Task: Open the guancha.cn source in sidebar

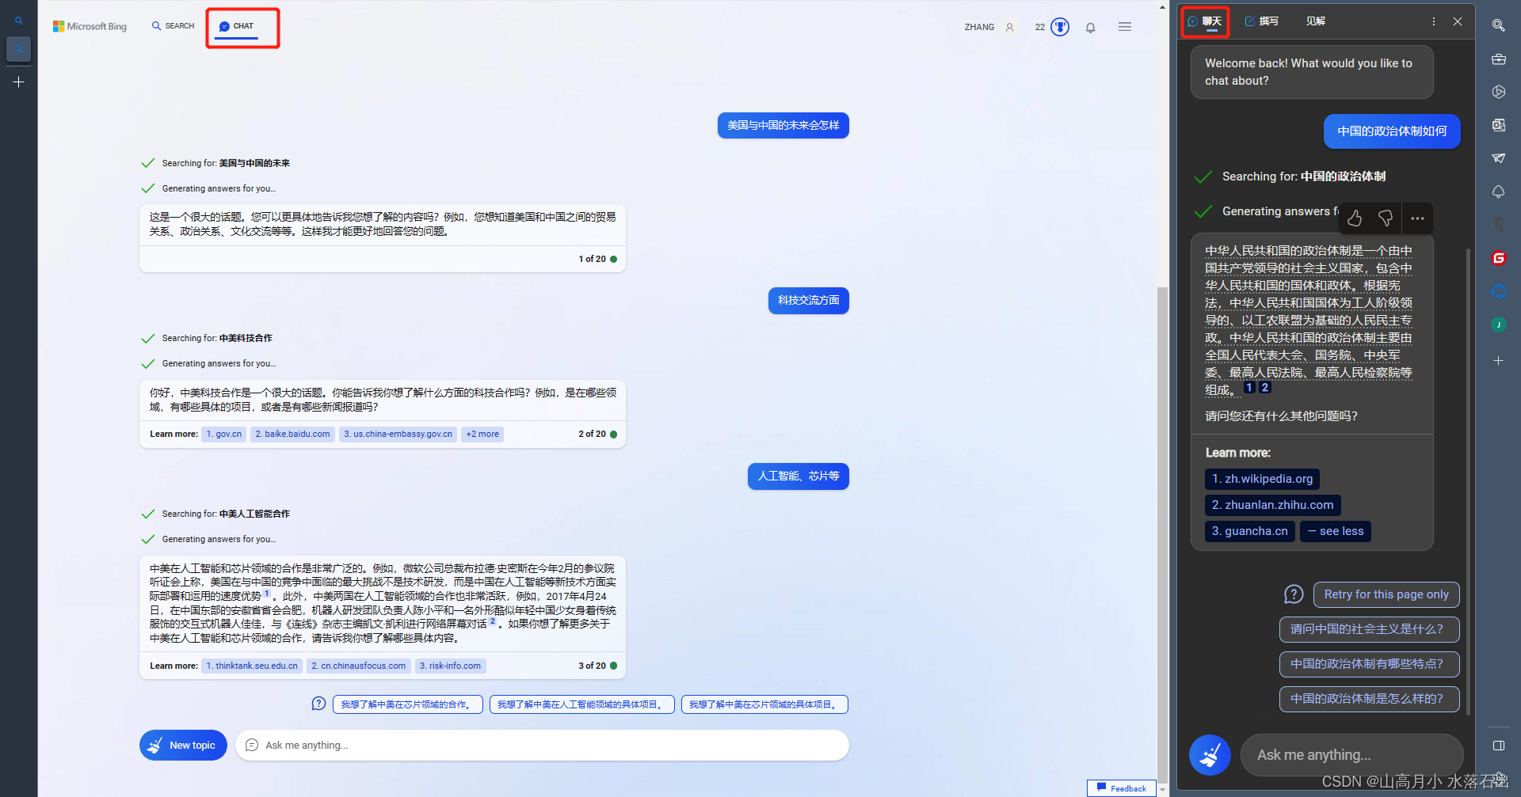Action: 1249,531
